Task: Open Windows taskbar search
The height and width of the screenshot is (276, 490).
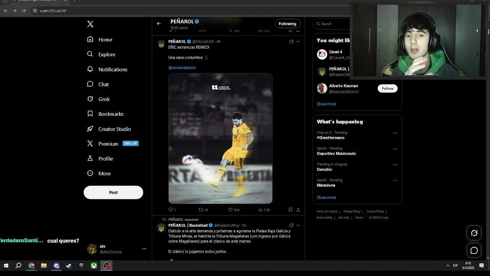Action: click(x=18, y=265)
